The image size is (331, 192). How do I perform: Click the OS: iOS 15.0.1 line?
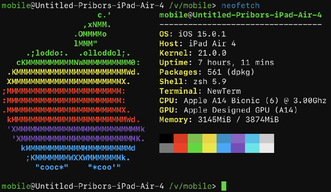point(193,34)
